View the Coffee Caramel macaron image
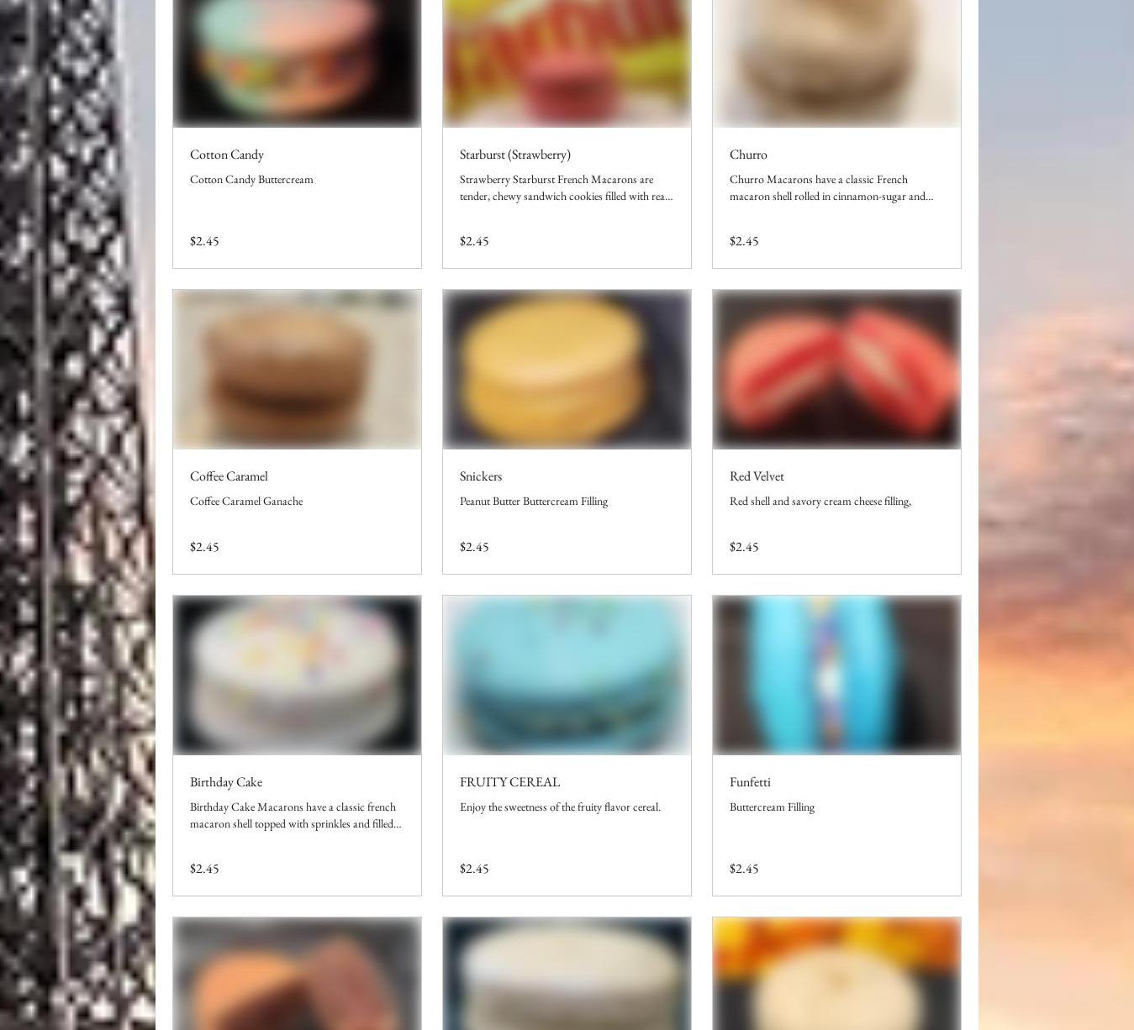The height and width of the screenshot is (1030, 1134). pyautogui.click(x=297, y=370)
